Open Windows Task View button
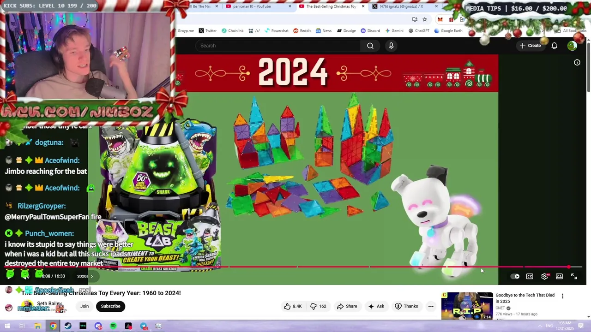The width and height of the screenshot is (591, 332). coord(22,326)
